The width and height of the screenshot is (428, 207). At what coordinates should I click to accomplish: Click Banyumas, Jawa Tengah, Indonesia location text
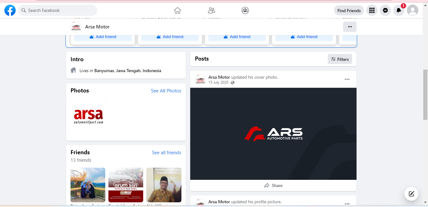coord(128,71)
